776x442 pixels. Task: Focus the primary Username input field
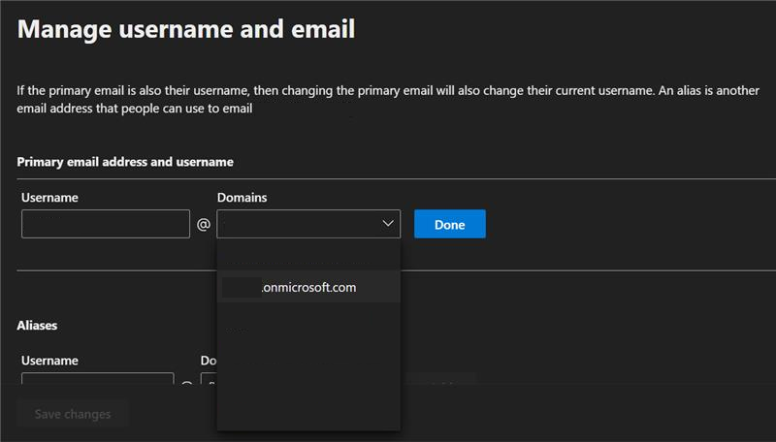click(106, 224)
